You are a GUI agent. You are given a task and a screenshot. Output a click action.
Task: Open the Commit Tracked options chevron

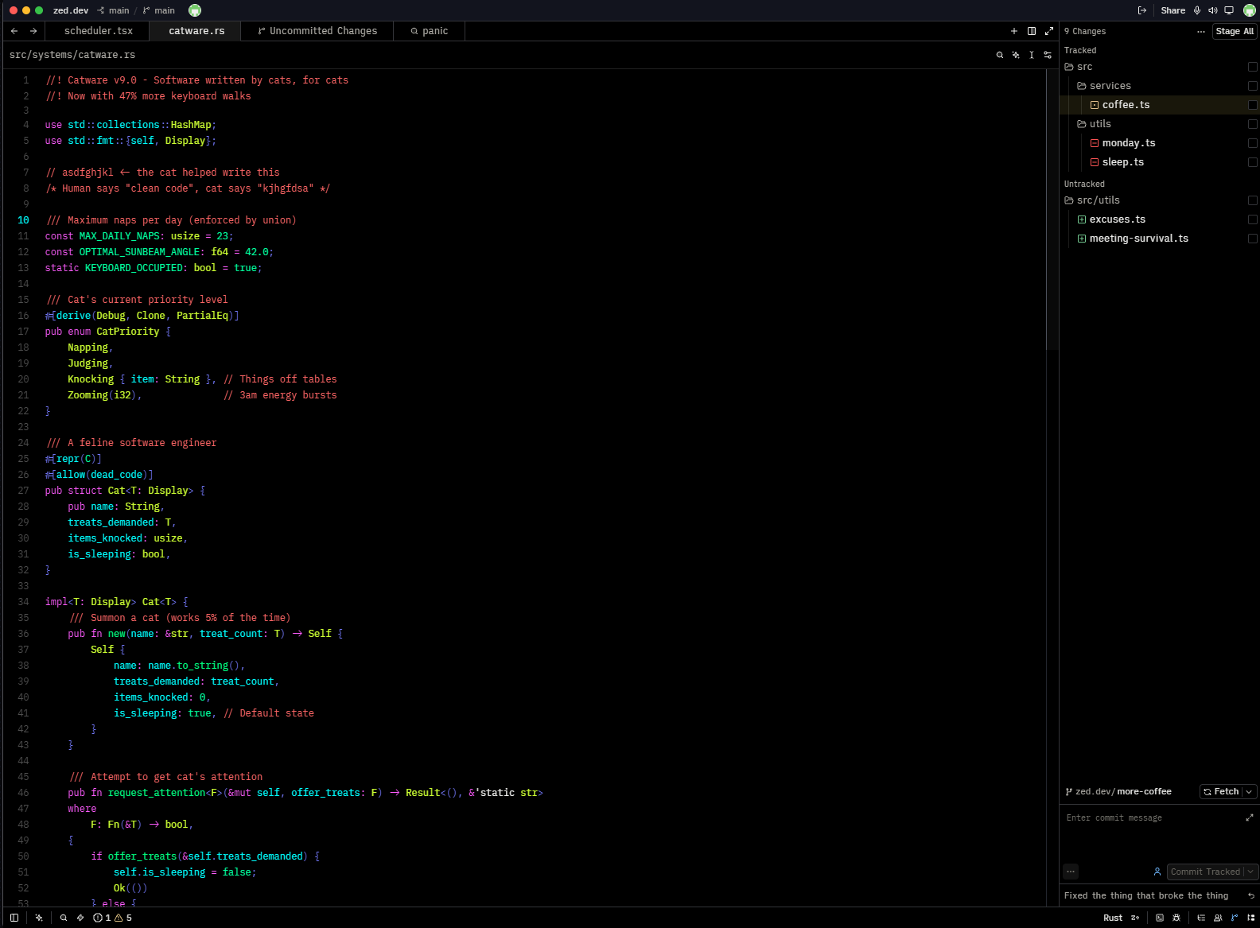pyautogui.click(x=1251, y=872)
